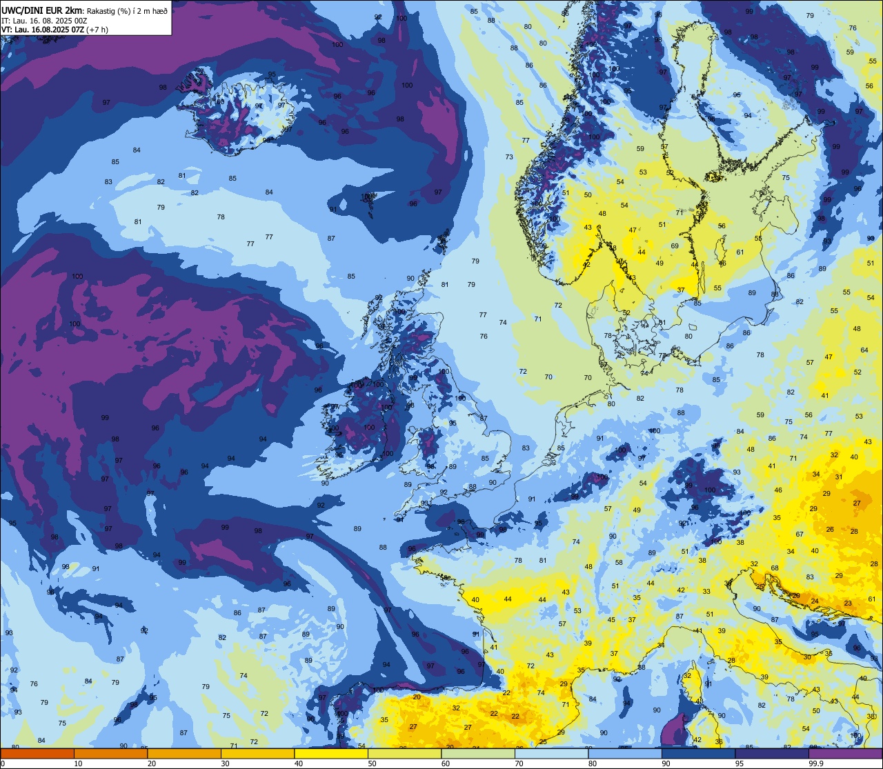Click the '73' value off Norway's coast
The height and width of the screenshot is (769, 883).
pyautogui.click(x=509, y=157)
